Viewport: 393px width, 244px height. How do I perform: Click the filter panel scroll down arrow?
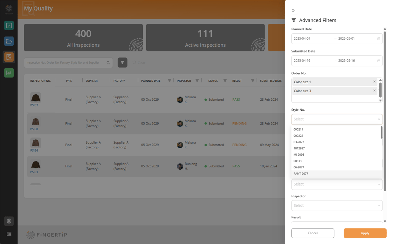385,221
